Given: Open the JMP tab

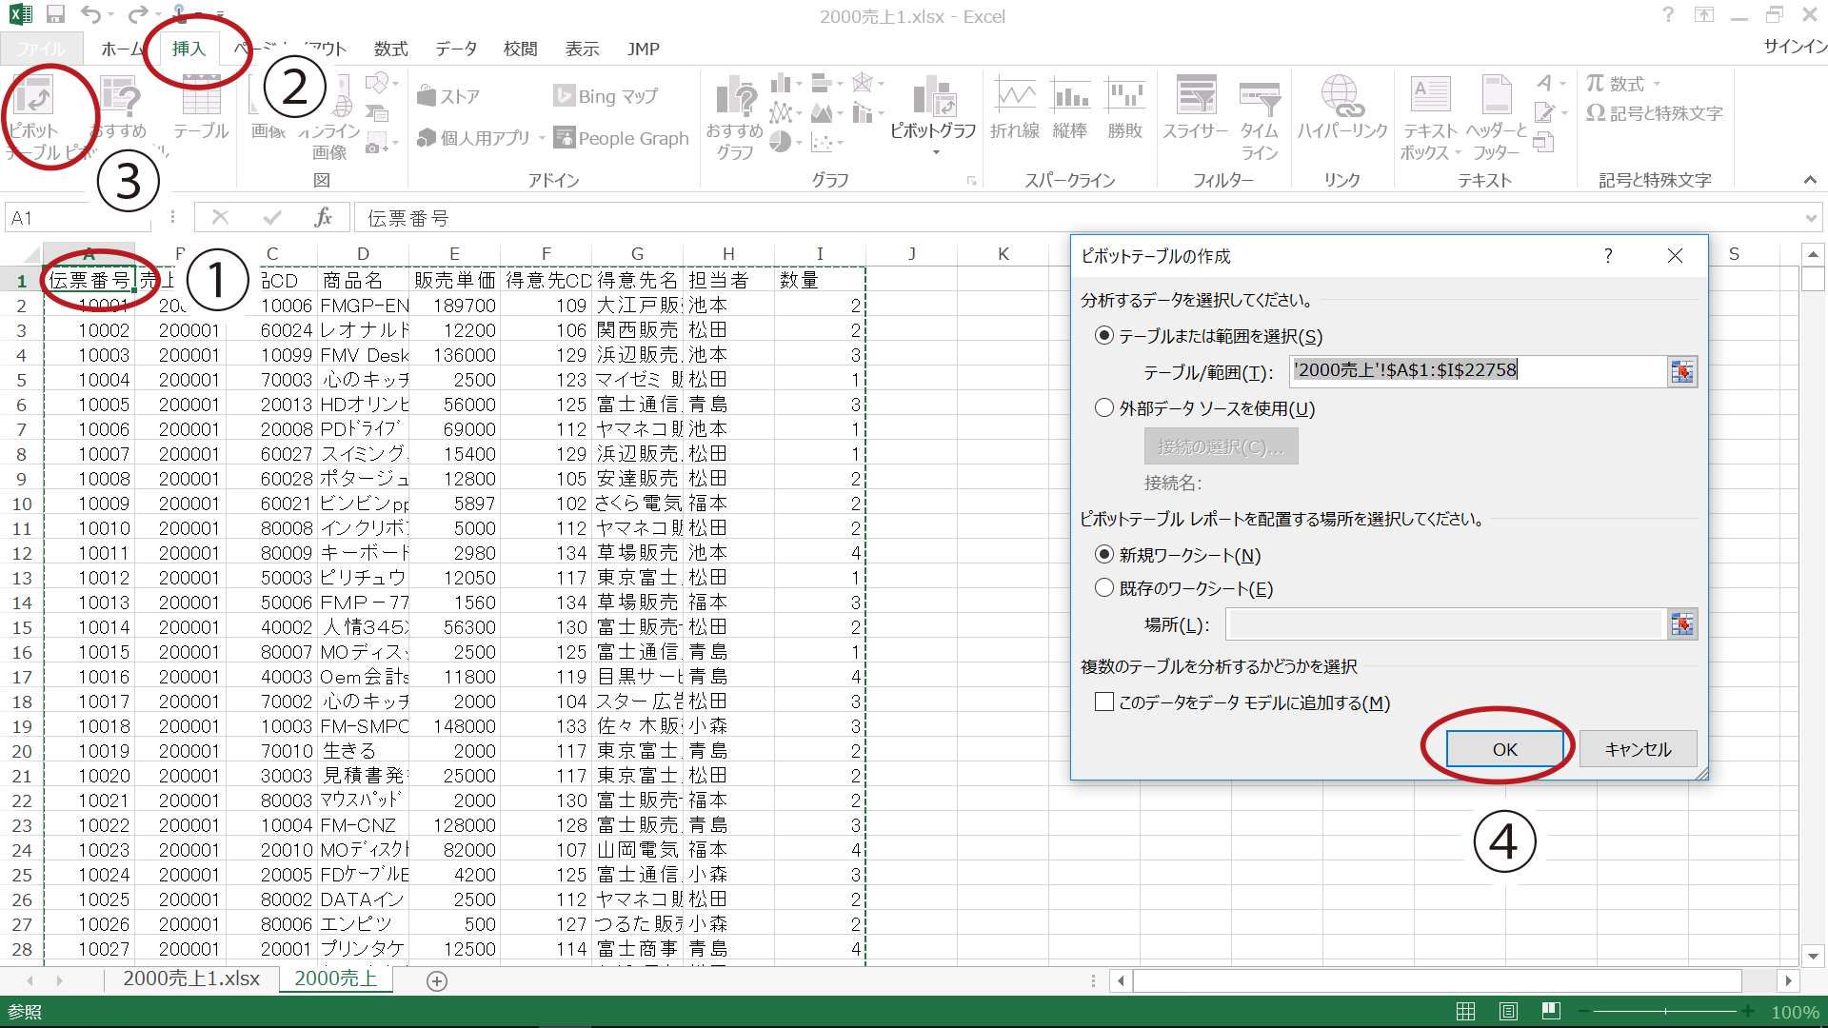Looking at the screenshot, I should click(x=643, y=49).
